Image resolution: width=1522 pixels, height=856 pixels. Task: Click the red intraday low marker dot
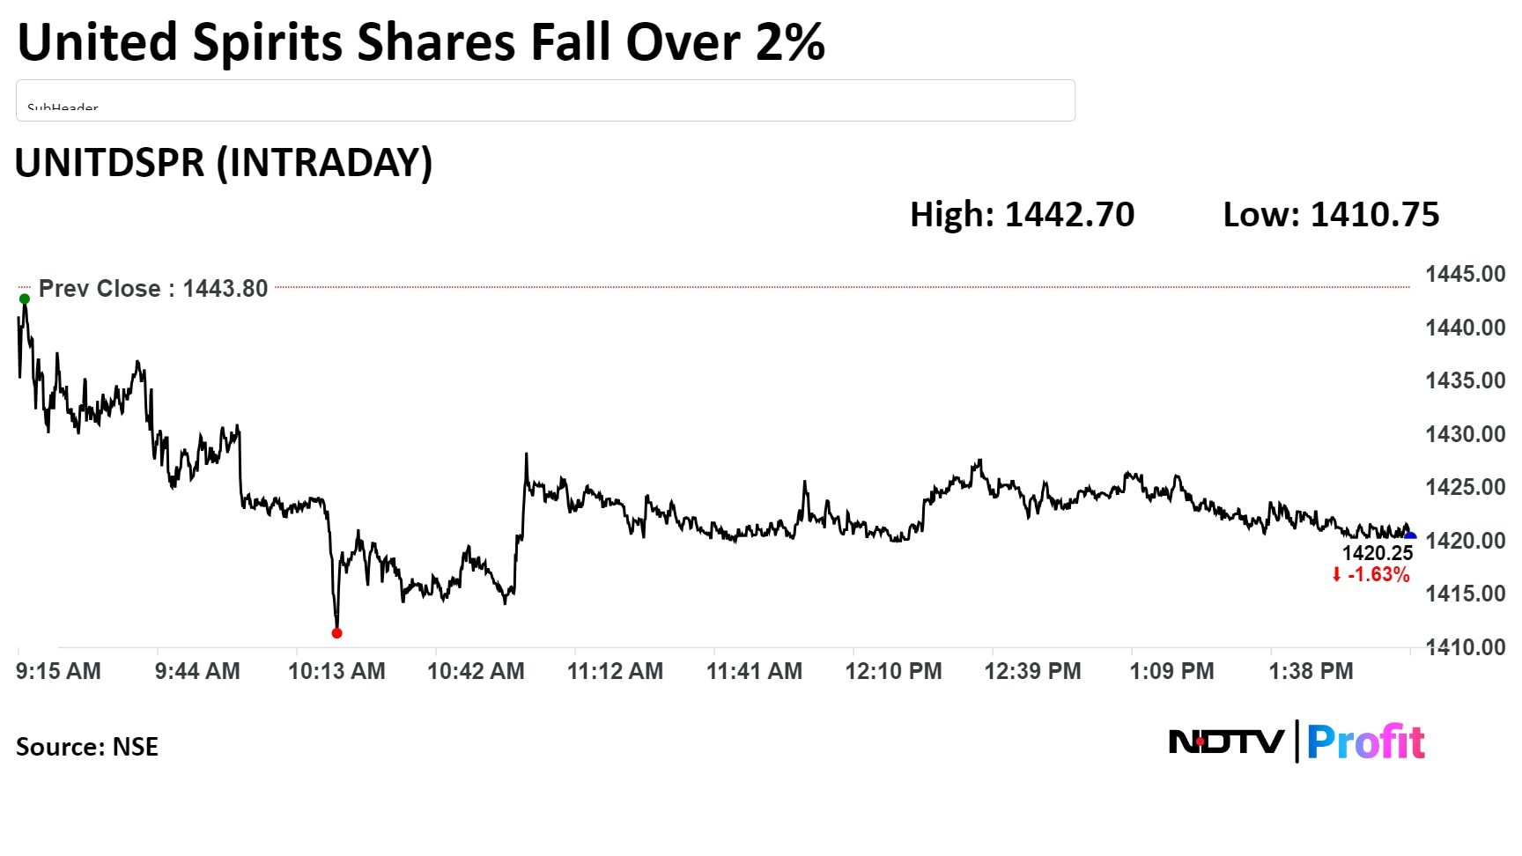336,633
